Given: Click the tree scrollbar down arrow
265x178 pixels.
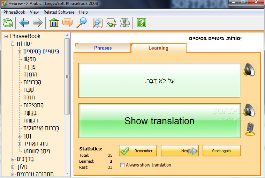Looking at the screenshot, I should 67,173.
